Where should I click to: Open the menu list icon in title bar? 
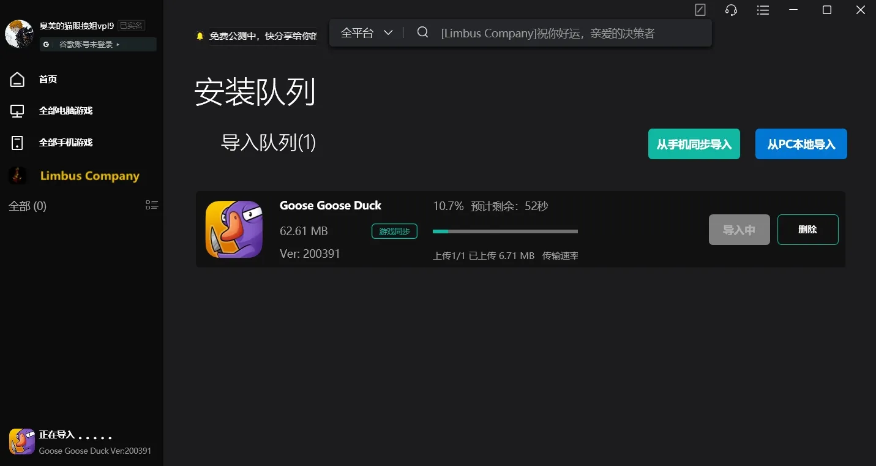click(763, 10)
